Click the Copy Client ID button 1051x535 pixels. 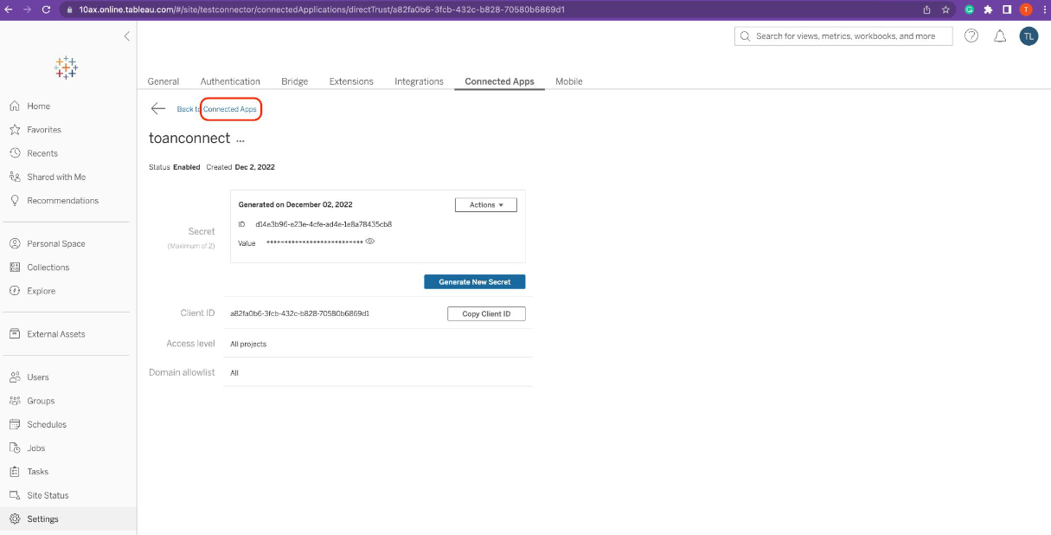point(486,314)
